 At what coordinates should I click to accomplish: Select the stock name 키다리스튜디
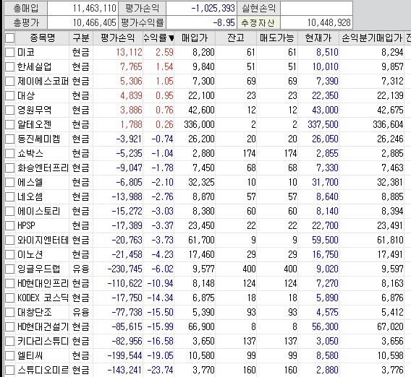pos(43,341)
